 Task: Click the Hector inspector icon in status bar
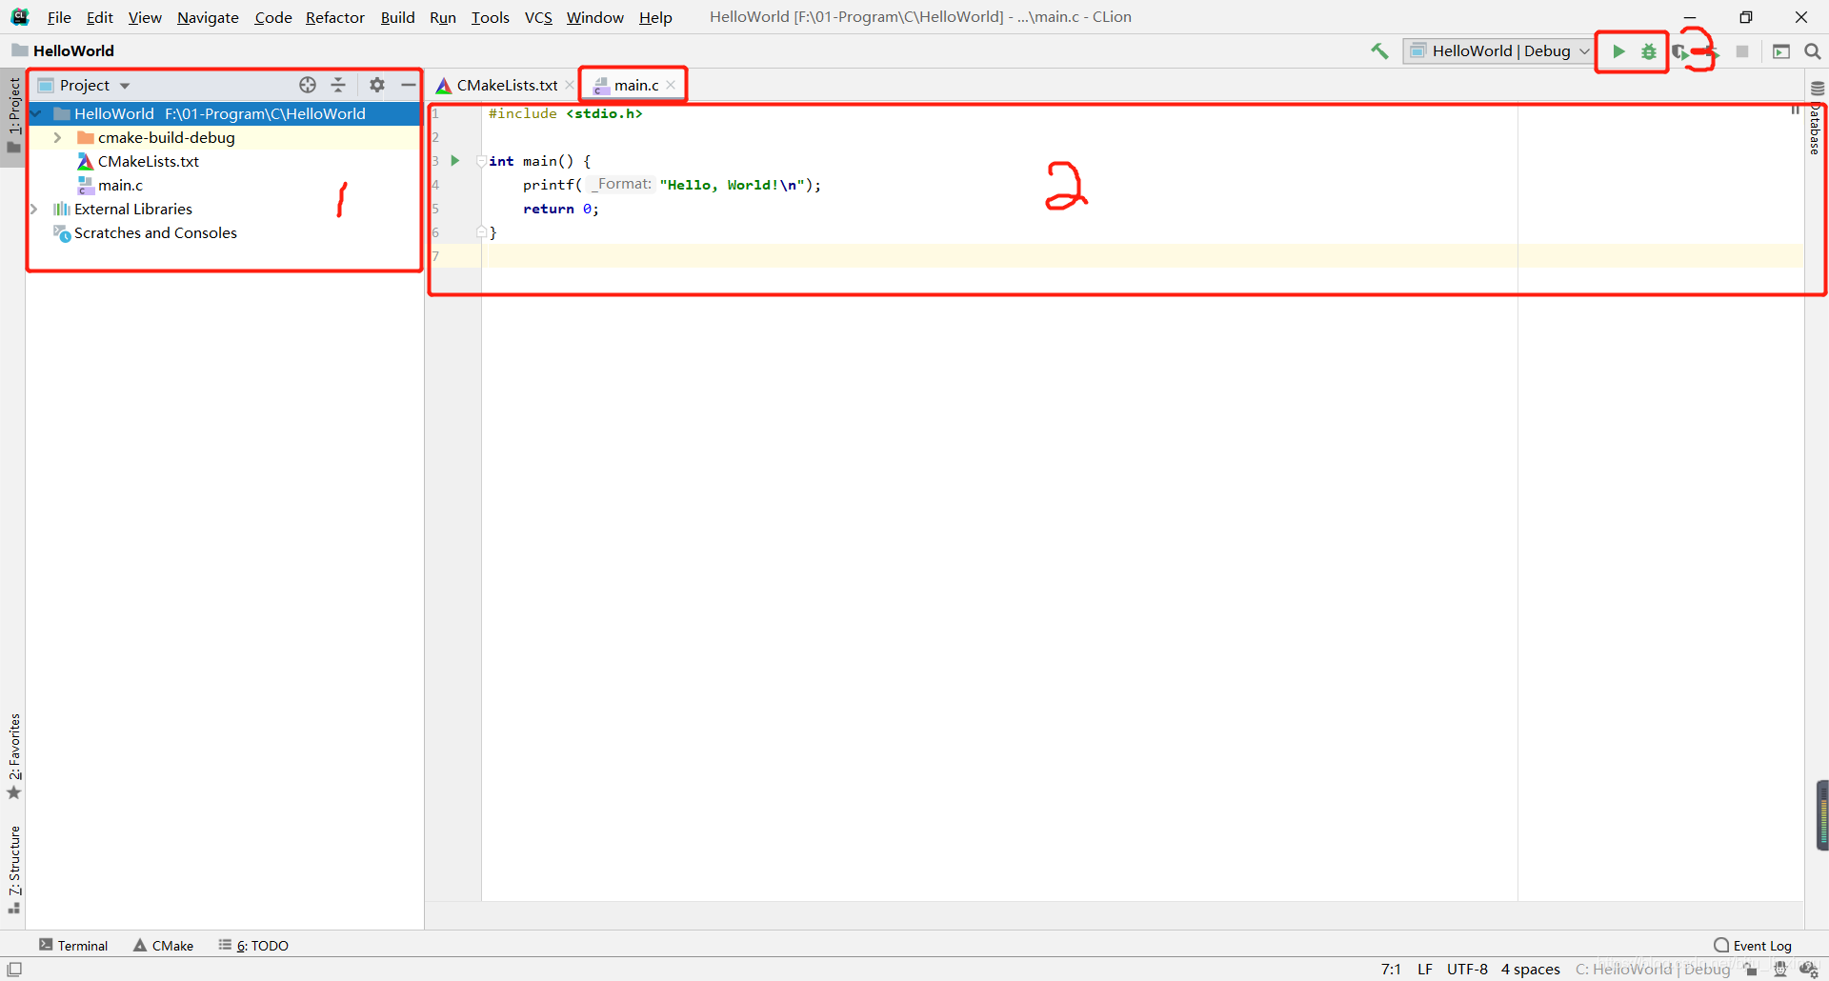pyautogui.click(x=1779, y=969)
